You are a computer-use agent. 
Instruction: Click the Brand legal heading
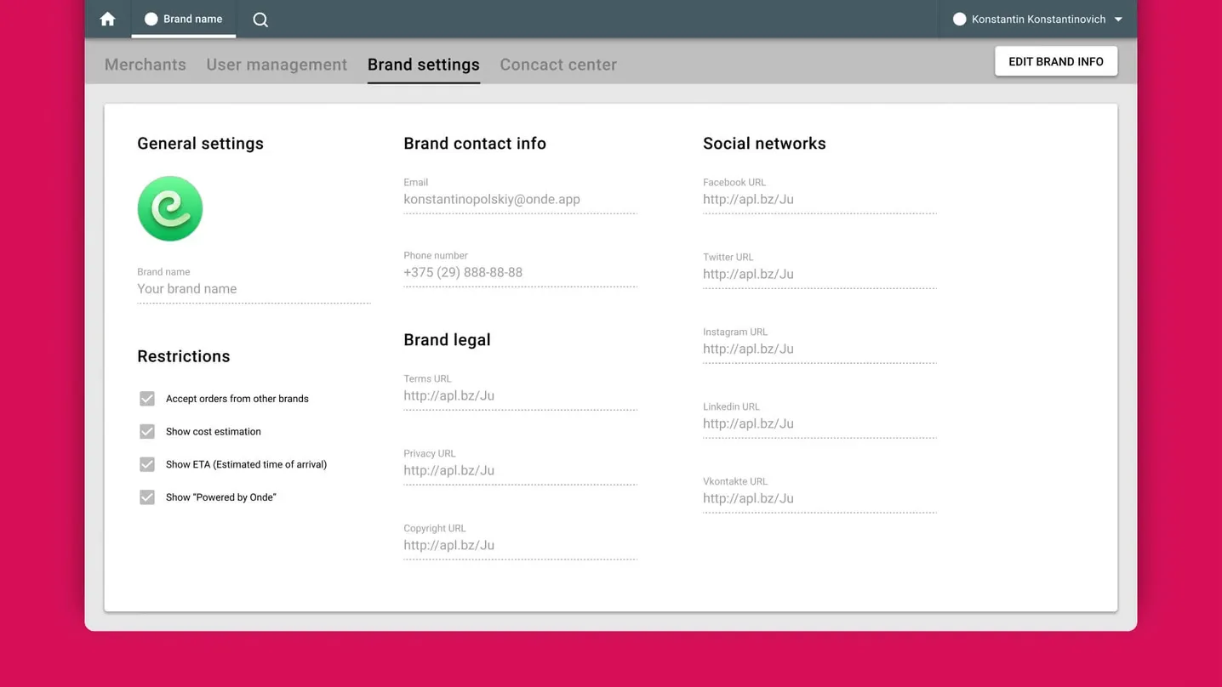tap(447, 340)
